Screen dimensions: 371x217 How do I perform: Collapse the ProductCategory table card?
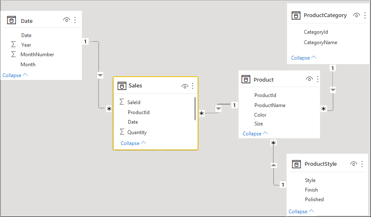304,58
